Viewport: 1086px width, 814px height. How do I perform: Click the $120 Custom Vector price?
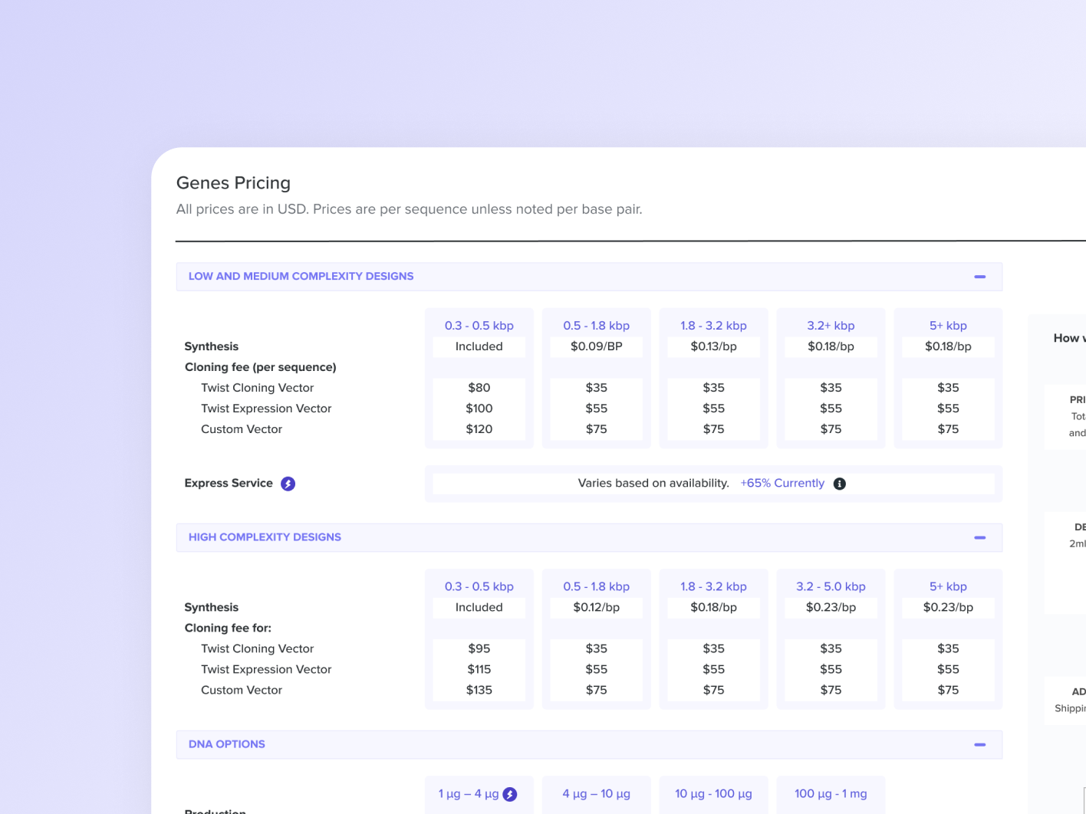point(479,429)
